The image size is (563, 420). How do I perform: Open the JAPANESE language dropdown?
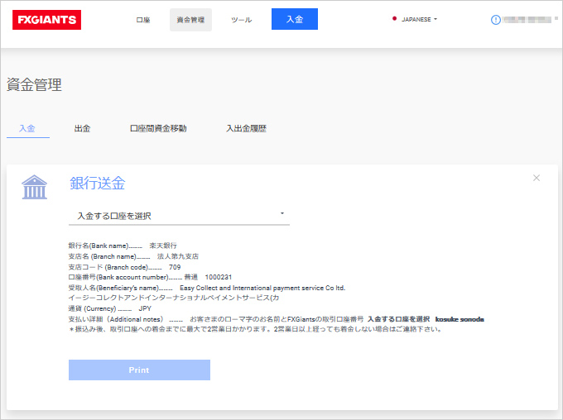coord(420,19)
